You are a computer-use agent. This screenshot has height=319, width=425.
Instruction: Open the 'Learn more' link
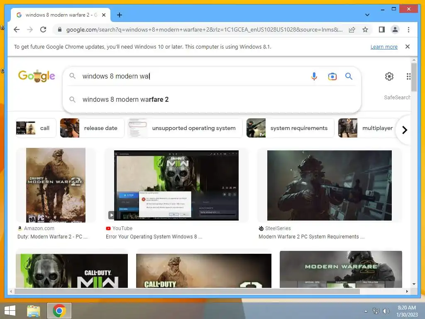click(384, 47)
